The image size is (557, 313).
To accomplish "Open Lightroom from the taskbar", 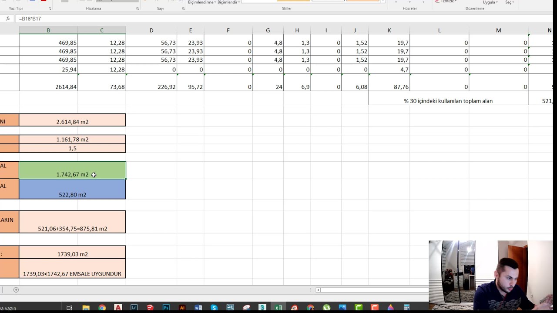I will pos(134,308).
